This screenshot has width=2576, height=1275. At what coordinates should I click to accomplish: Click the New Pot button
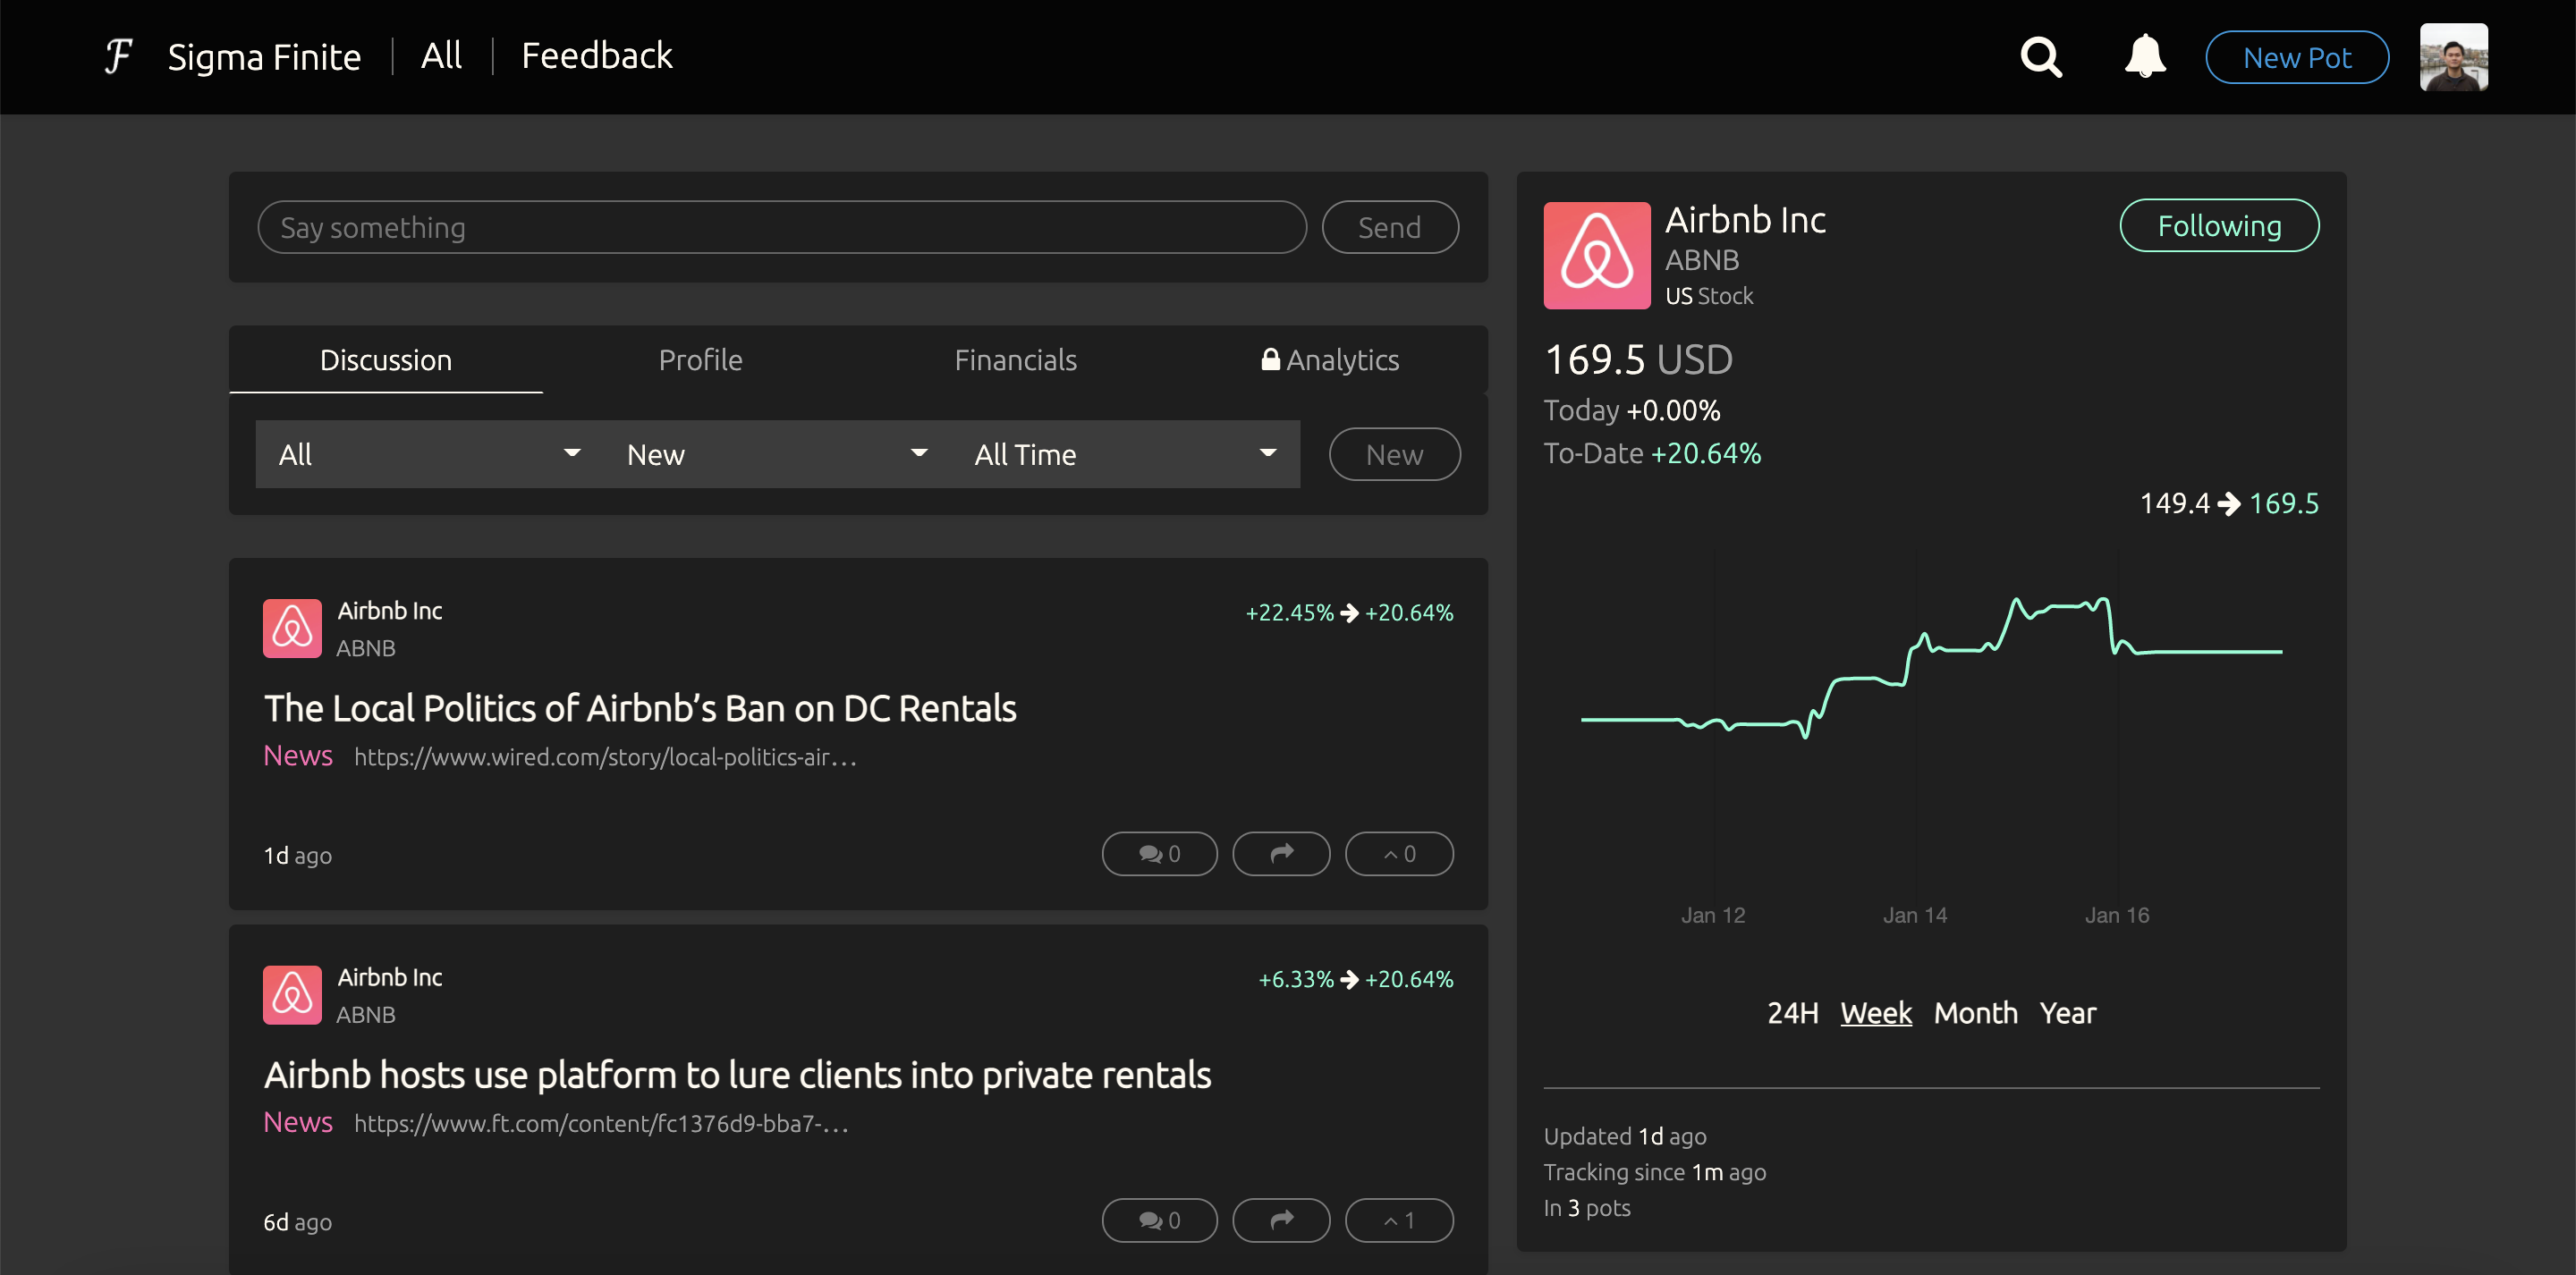2296,57
